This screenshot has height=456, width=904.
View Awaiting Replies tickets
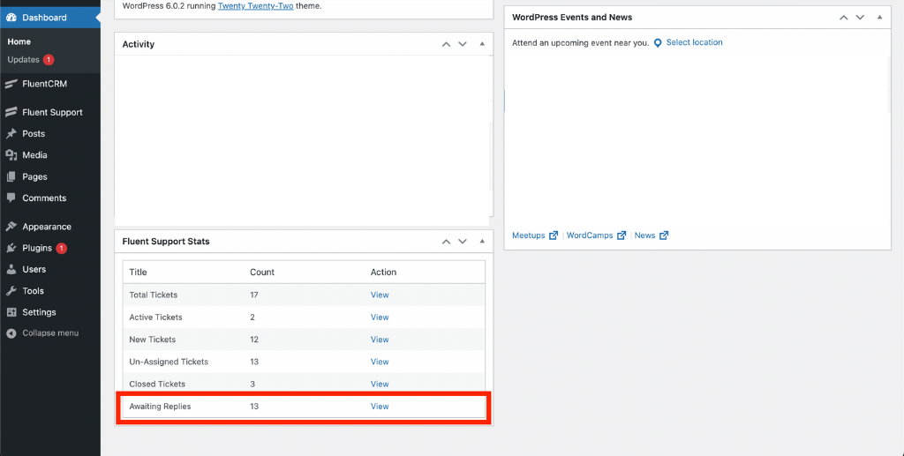pos(380,407)
